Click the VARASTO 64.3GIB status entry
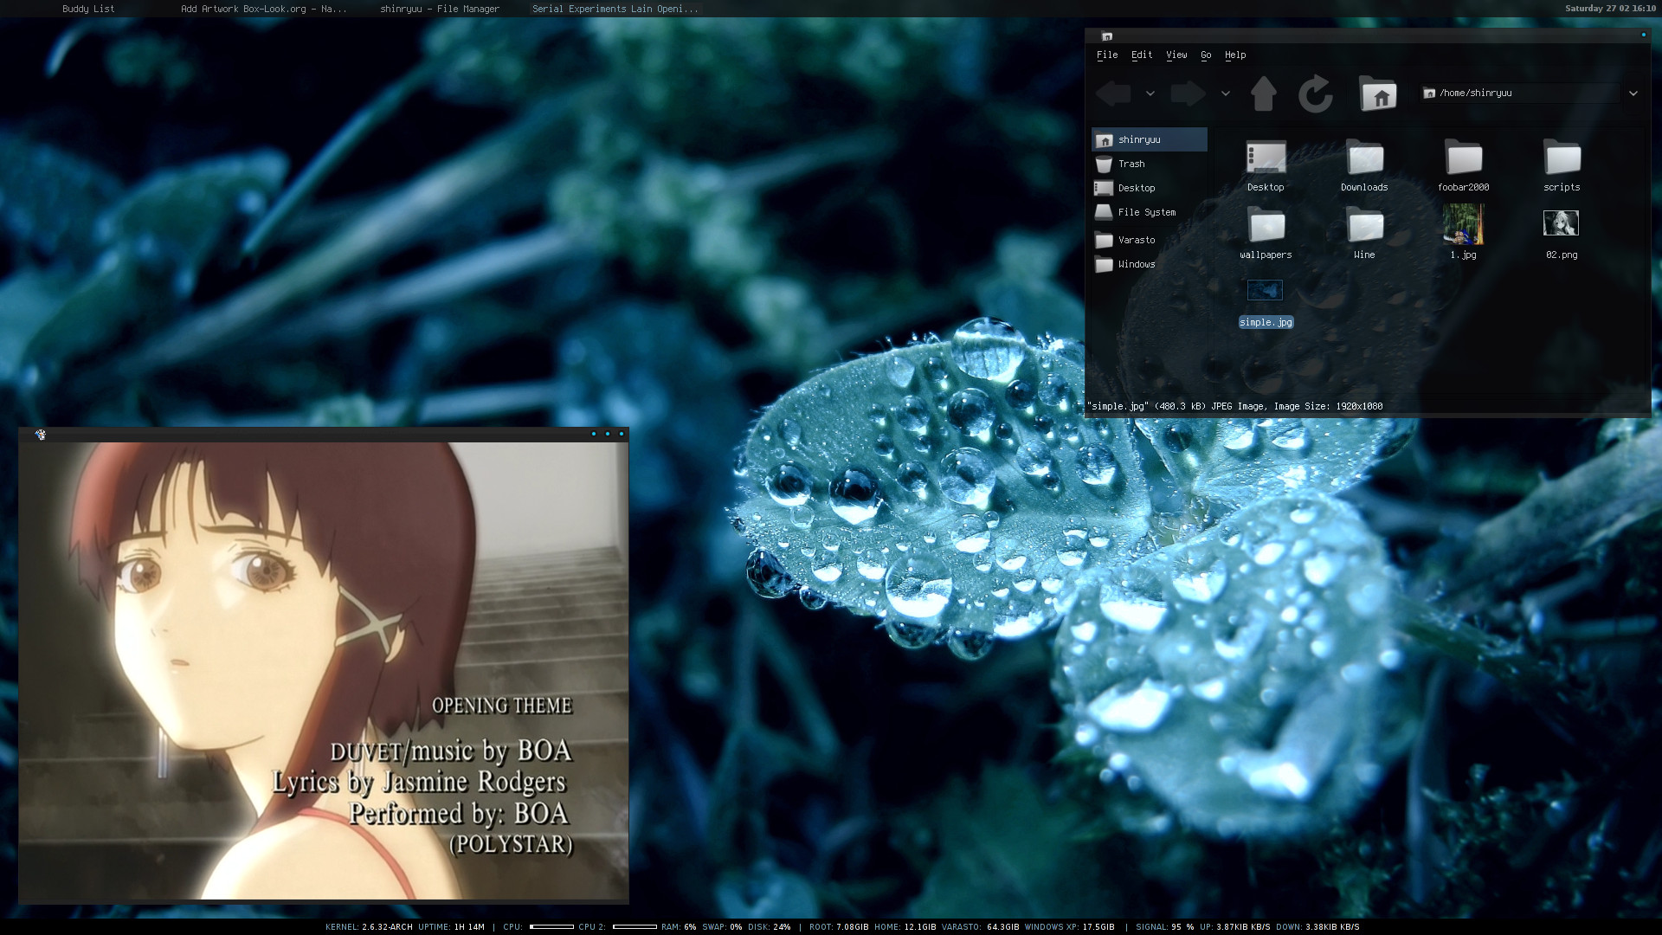 tap(980, 927)
